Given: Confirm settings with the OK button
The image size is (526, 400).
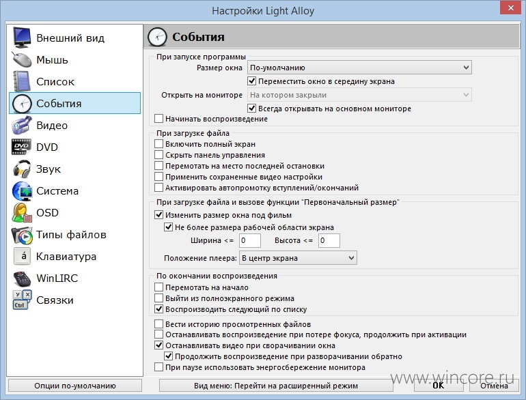Looking at the screenshot, I should 439,386.
